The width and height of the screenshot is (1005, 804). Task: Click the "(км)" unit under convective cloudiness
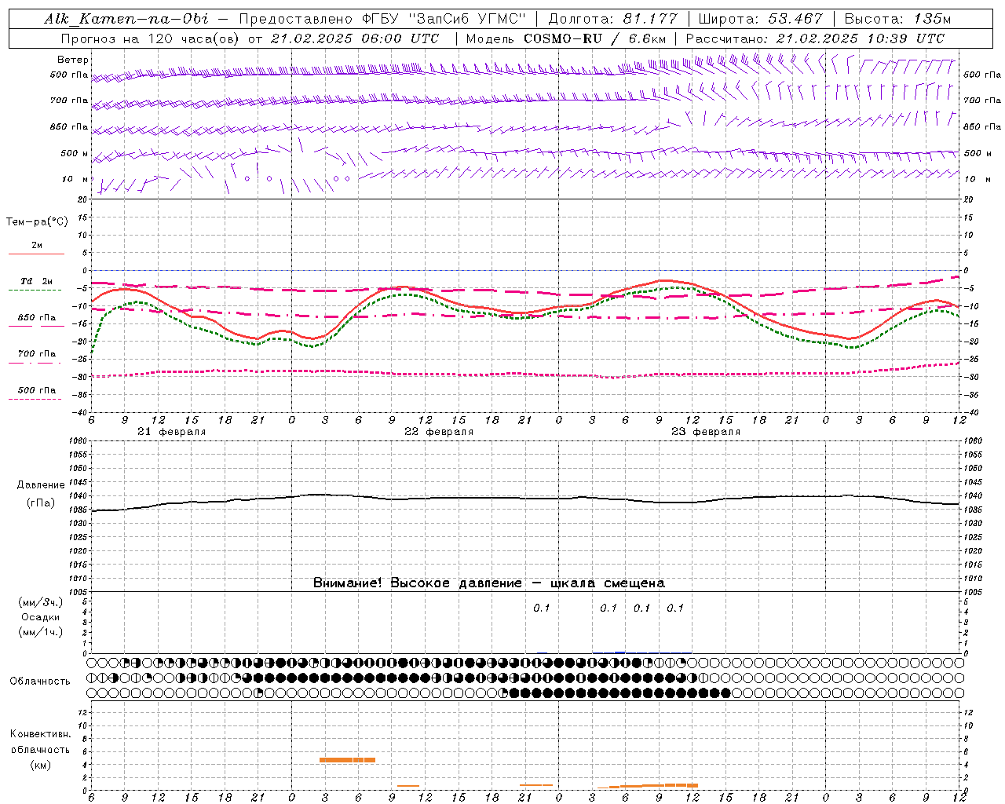[x=41, y=765]
